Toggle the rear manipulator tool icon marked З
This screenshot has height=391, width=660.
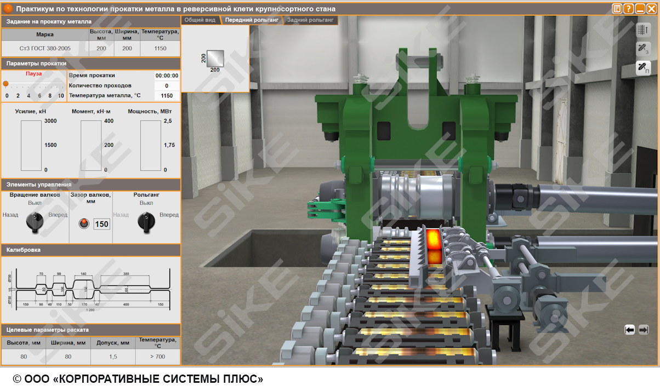click(x=643, y=49)
